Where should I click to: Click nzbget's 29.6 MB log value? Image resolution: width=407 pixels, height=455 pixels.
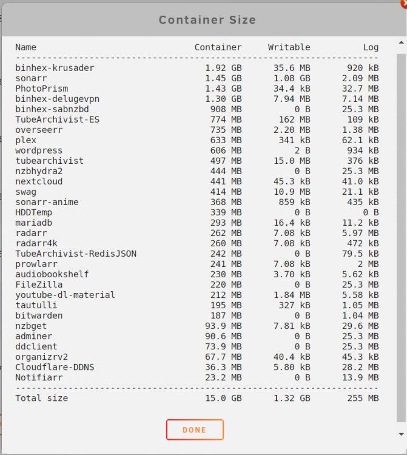tap(360, 326)
